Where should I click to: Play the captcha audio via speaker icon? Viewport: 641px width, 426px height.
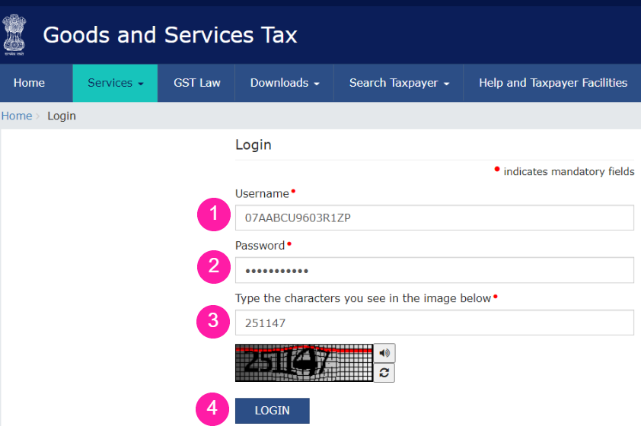(384, 353)
